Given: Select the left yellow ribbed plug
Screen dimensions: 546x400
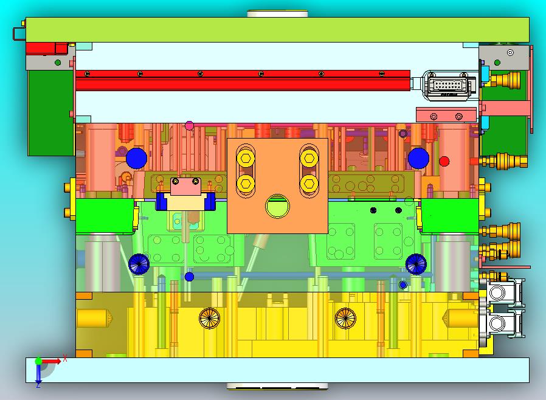Looking at the screenshot, I should point(209,318).
